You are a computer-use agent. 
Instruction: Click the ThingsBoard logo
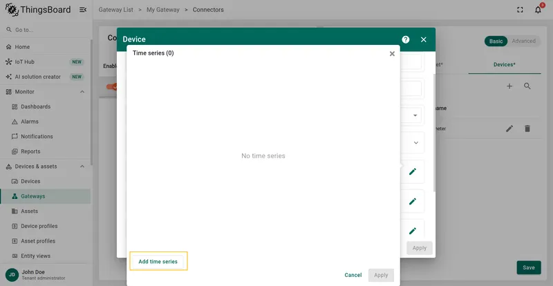38,10
